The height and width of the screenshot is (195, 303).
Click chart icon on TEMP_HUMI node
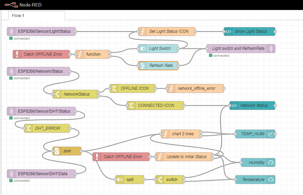click(271, 134)
